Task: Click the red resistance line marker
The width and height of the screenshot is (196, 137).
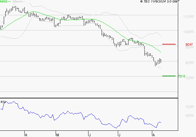Action: [169, 44]
